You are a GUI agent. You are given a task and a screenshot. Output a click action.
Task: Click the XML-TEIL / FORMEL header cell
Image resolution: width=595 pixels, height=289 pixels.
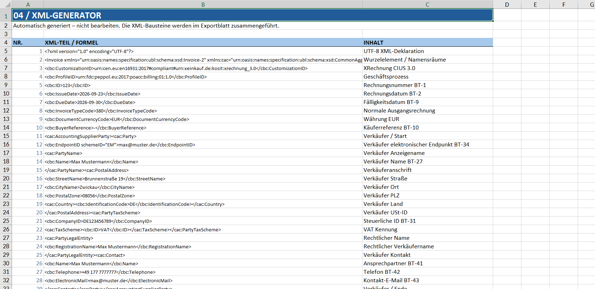coord(203,42)
